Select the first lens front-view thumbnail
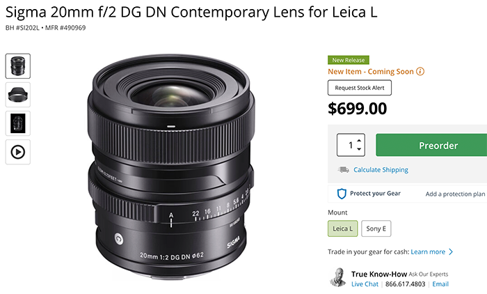 [x=18, y=66]
